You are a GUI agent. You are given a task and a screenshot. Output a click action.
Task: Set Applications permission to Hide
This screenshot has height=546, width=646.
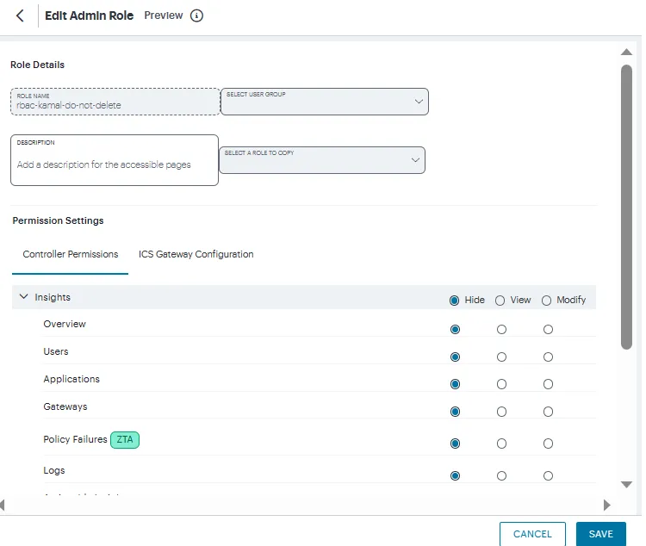pos(456,384)
